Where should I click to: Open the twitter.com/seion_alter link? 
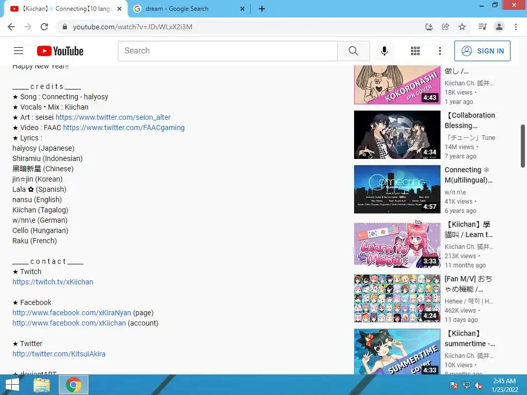(x=113, y=117)
